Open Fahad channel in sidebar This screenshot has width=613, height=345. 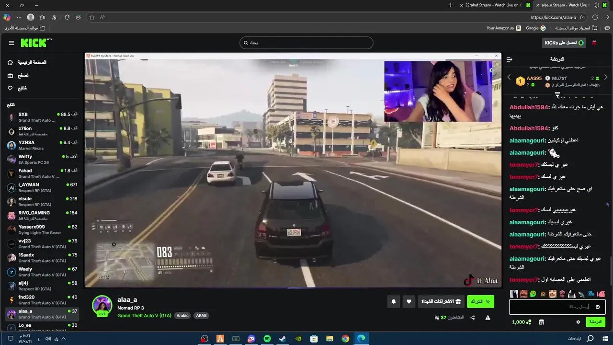42,173
